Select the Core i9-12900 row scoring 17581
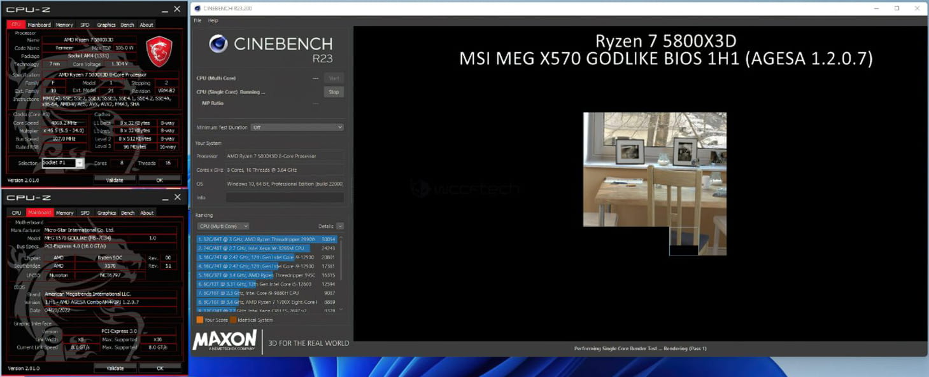 [267, 266]
